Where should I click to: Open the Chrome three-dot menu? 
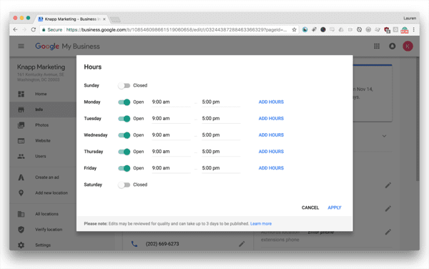click(414, 29)
